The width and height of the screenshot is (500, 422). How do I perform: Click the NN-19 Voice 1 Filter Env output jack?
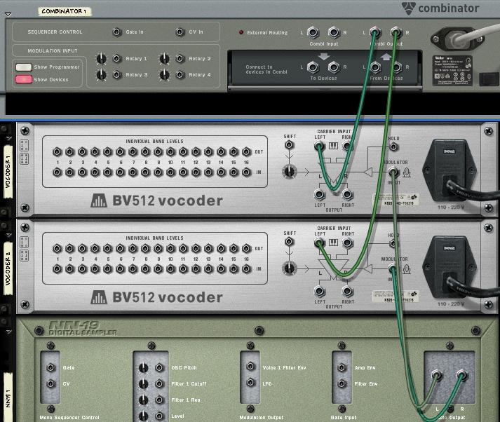(250, 367)
